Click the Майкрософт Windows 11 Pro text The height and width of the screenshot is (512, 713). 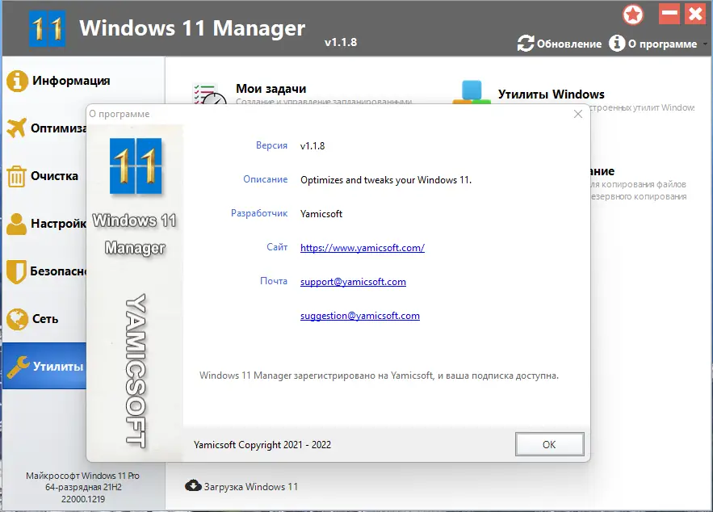click(x=82, y=476)
